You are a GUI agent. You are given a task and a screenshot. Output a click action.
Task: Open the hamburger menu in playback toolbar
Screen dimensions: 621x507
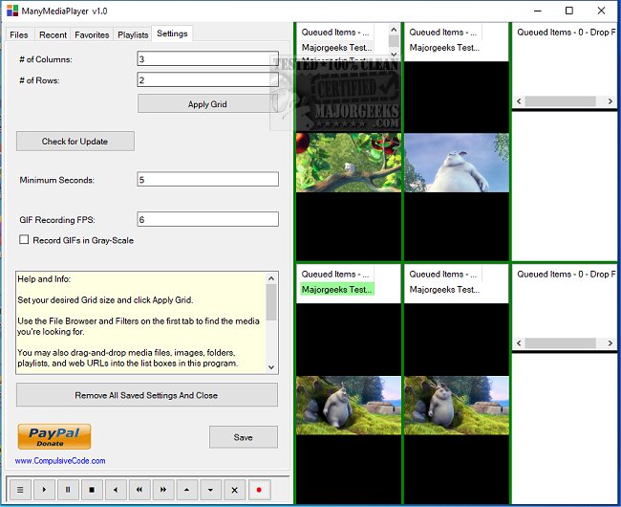tap(20, 490)
